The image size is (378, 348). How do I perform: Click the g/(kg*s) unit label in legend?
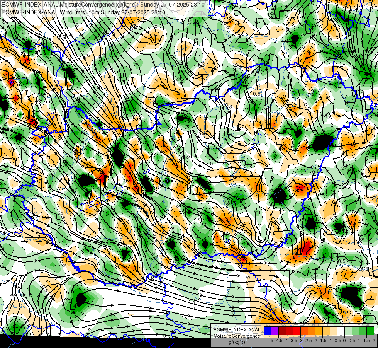pyautogui.click(x=237, y=342)
